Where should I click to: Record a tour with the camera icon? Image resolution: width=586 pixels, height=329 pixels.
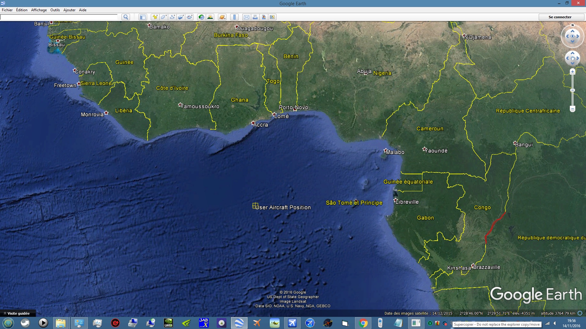click(190, 17)
